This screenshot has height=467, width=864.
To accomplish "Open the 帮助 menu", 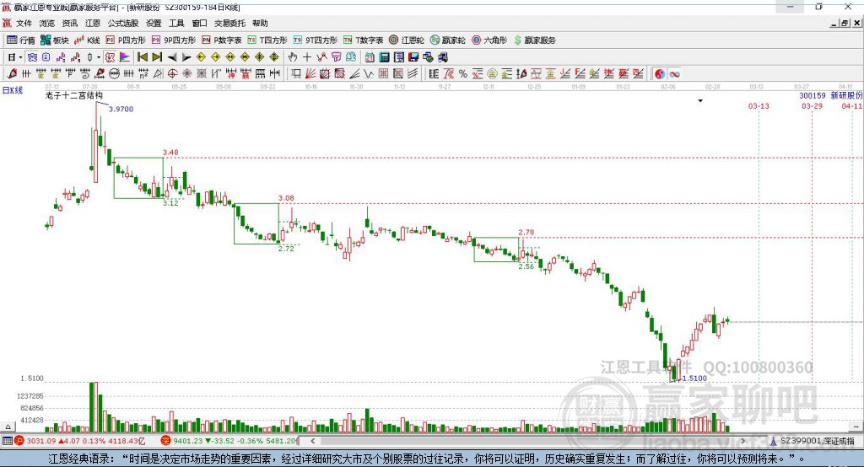I will pos(260,23).
